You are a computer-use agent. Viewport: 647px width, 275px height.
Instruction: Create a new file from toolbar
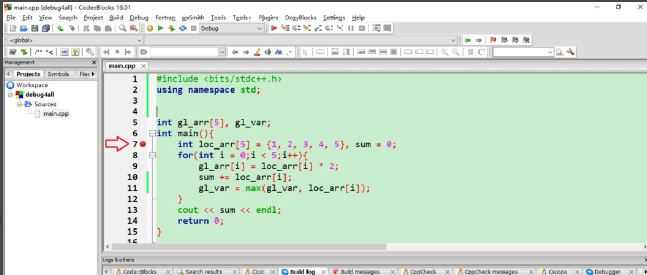tap(14, 28)
